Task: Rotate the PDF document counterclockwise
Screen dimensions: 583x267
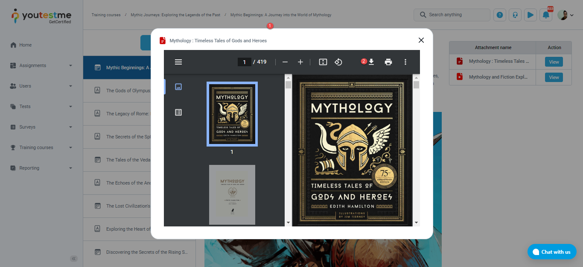Action: (x=338, y=62)
